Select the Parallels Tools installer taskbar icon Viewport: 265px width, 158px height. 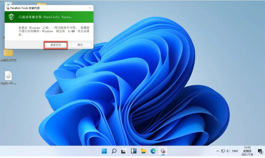pos(163,151)
